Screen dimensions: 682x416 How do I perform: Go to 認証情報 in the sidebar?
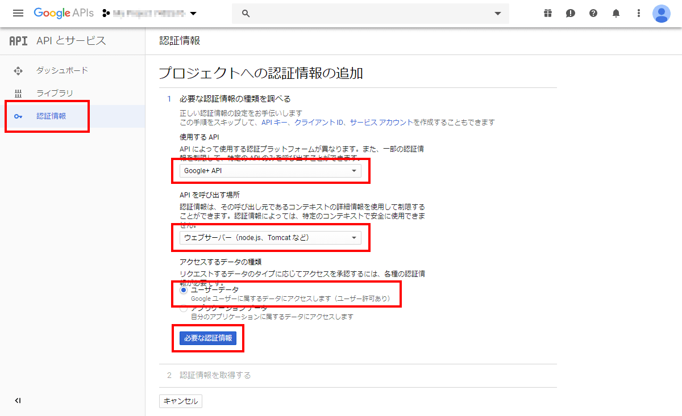coord(51,116)
